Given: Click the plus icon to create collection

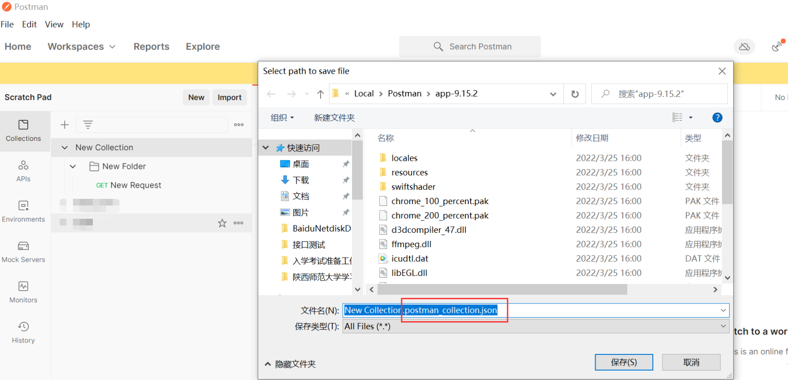Looking at the screenshot, I should 65,125.
